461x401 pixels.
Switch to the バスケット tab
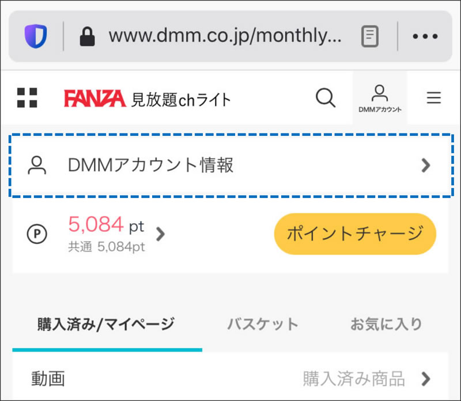point(263,324)
